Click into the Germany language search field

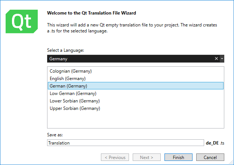tap(127, 59)
